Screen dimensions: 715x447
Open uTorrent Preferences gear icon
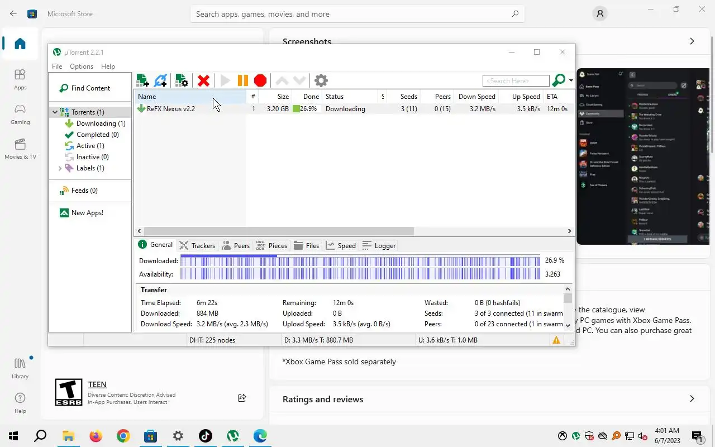pyautogui.click(x=321, y=80)
